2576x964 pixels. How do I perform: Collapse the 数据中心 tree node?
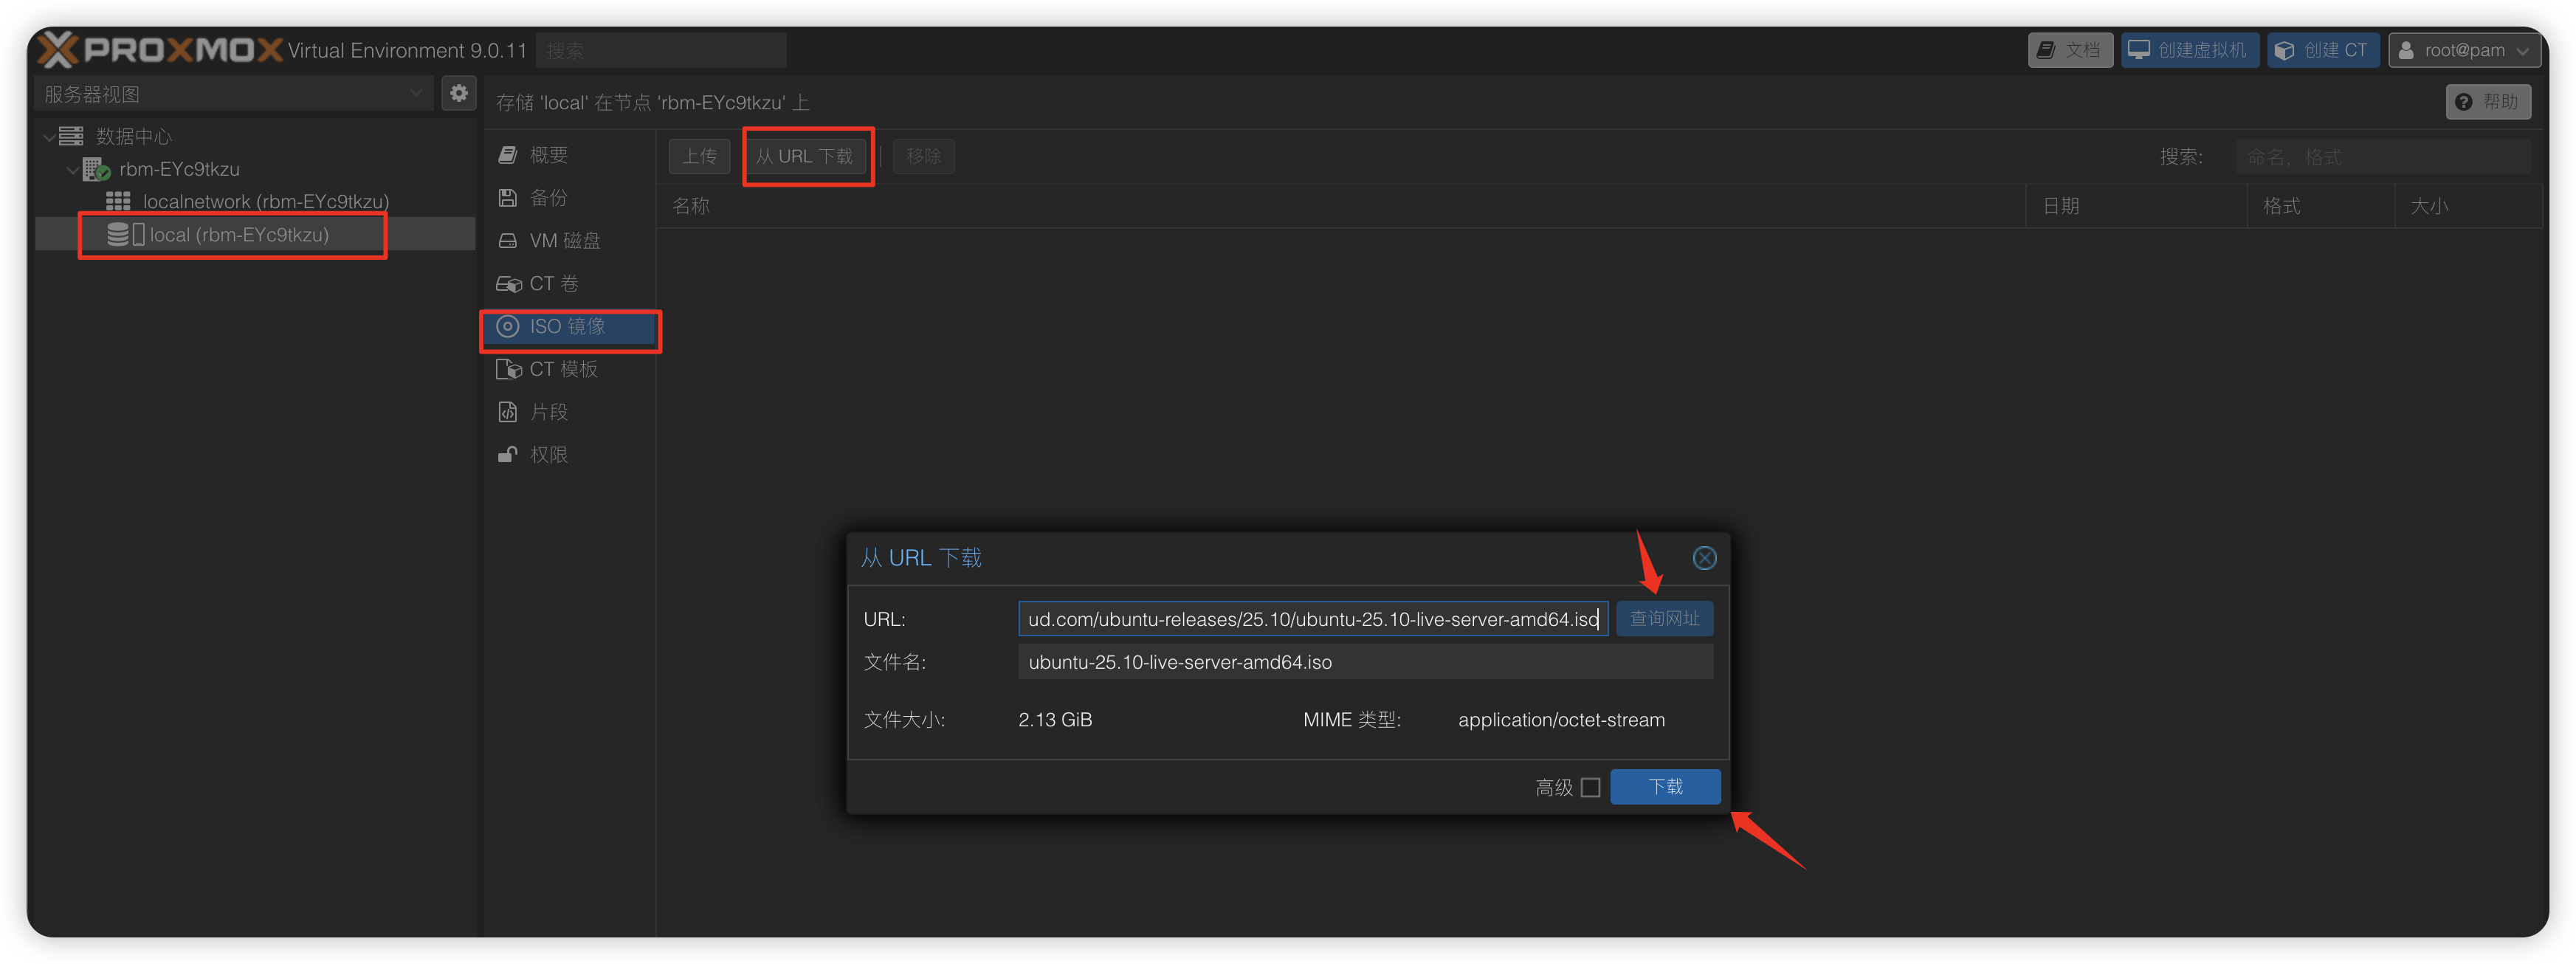point(48,137)
